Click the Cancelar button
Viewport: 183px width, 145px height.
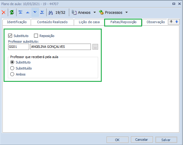click(141, 140)
